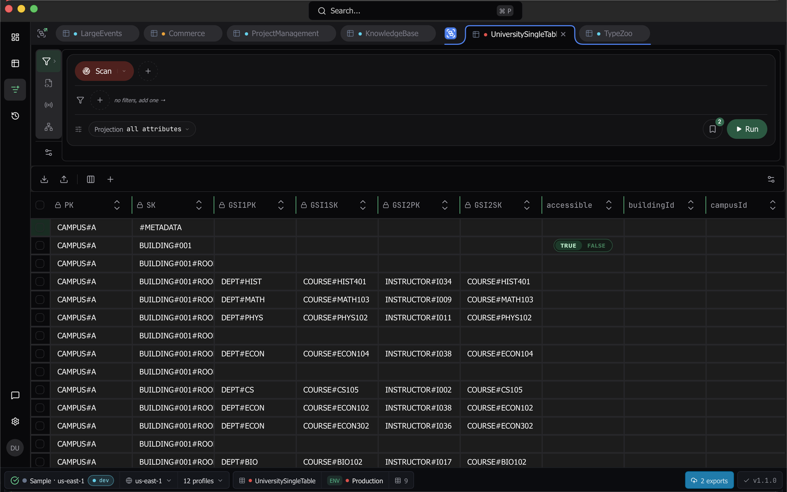
Task: Set accessible to FALSE in BUILDING#001 row
Action: coord(596,245)
